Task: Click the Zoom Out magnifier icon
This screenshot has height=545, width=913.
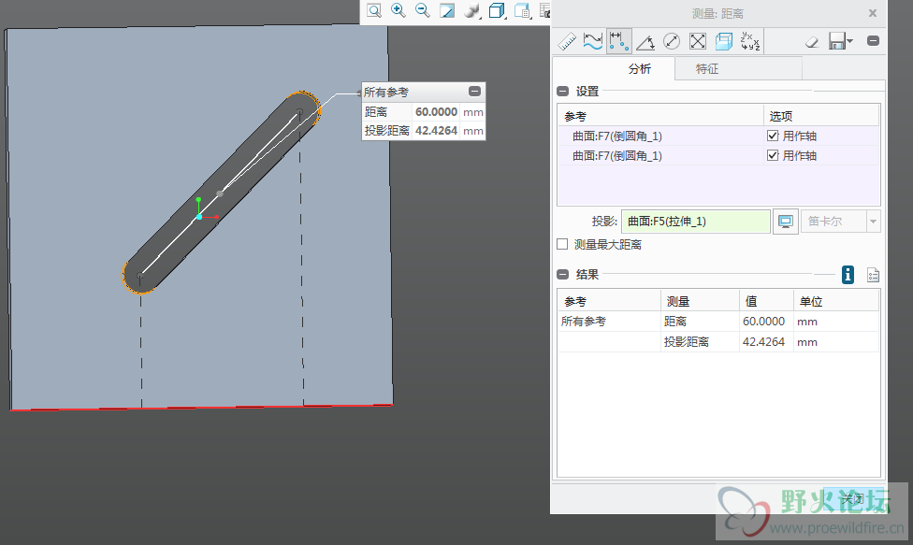Action: (423, 10)
